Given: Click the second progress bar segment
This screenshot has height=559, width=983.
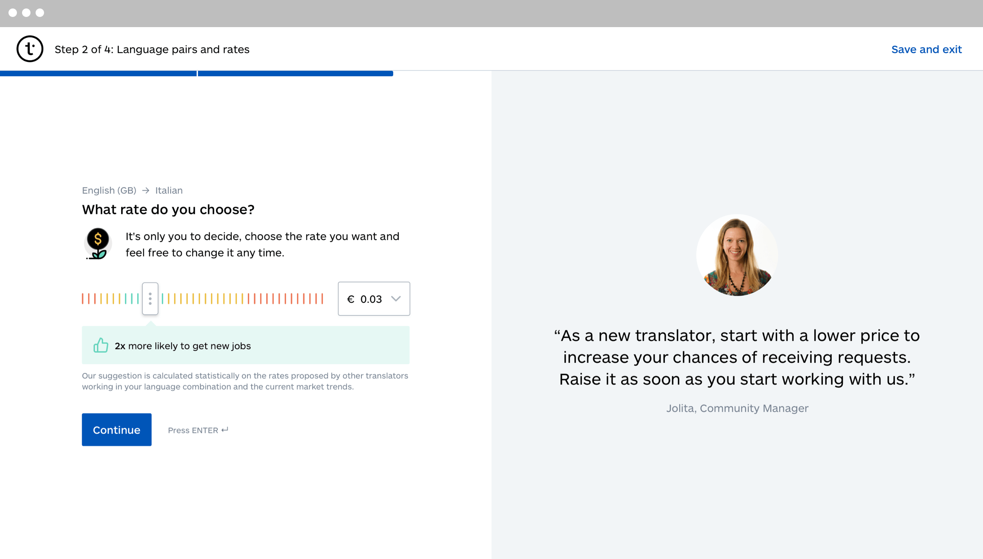Looking at the screenshot, I should click(x=295, y=74).
